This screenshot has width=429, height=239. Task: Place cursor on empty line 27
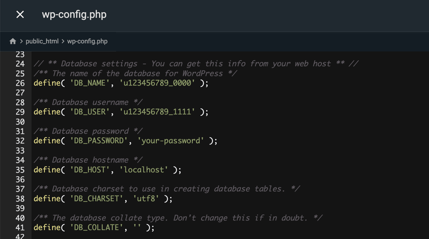pyautogui.click(x=230, y=93)
